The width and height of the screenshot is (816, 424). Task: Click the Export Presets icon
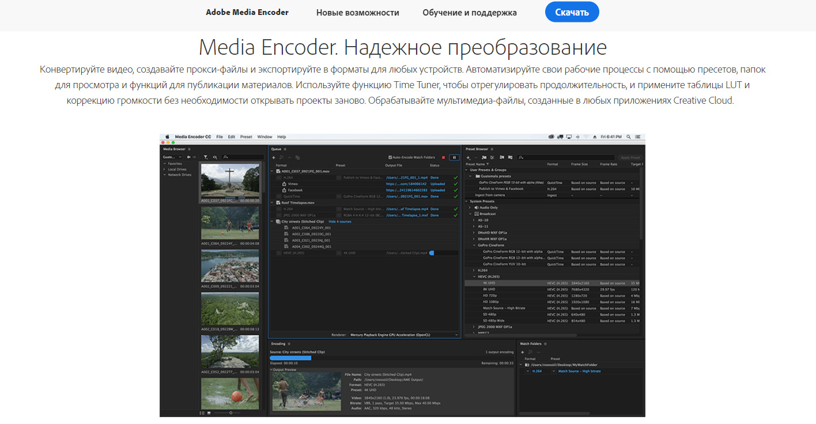[x=510, y=157]
